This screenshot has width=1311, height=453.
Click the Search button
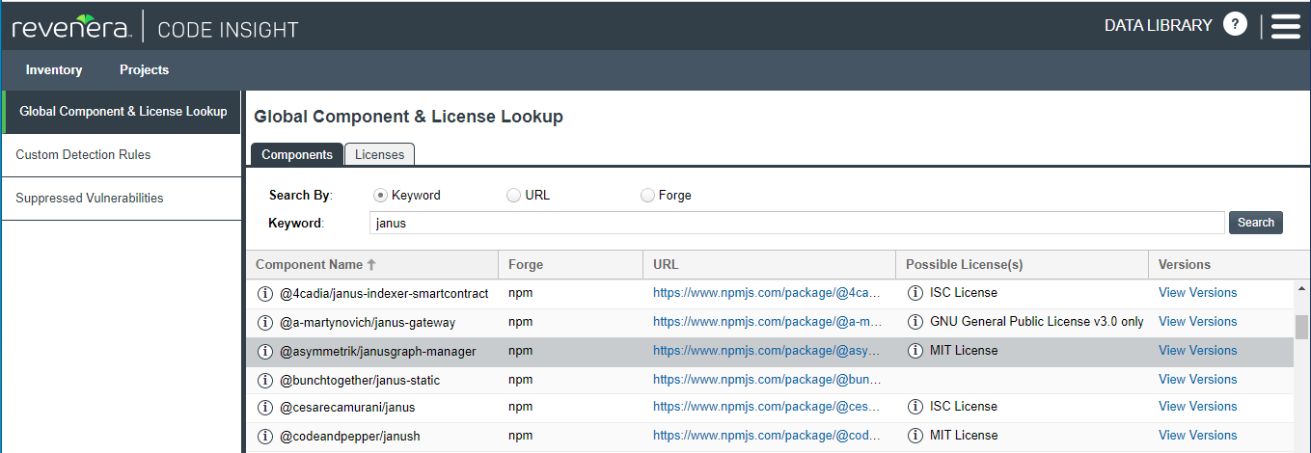coord(1256,223)
